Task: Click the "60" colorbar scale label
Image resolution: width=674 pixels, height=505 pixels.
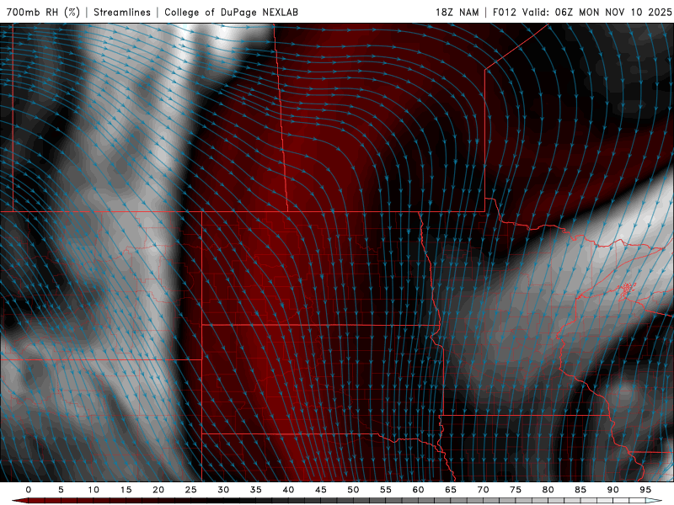Action: point(418,490)
